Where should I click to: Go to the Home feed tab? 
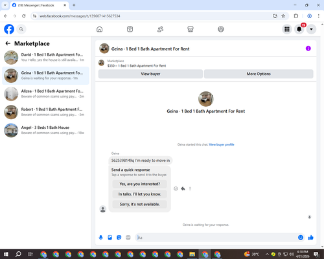100,29
